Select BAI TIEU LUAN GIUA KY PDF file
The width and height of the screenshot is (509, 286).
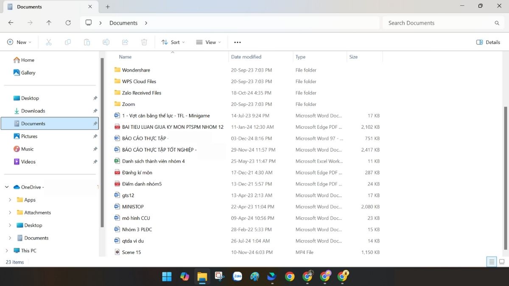pyautogui.click(x=173, y=127)
